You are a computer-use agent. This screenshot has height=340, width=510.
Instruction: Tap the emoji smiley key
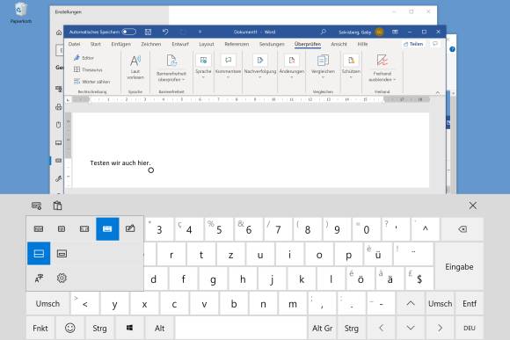[70, 328]
